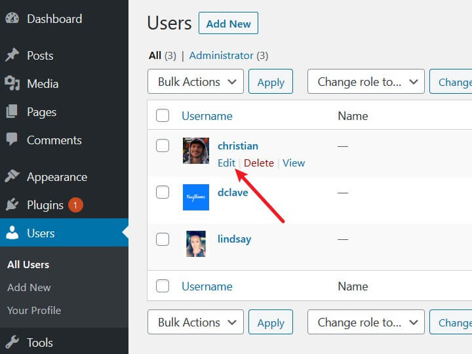Screen dimensions: 472x354
Task: Open the Posts menu item
Action: click(x=40, y=55)
